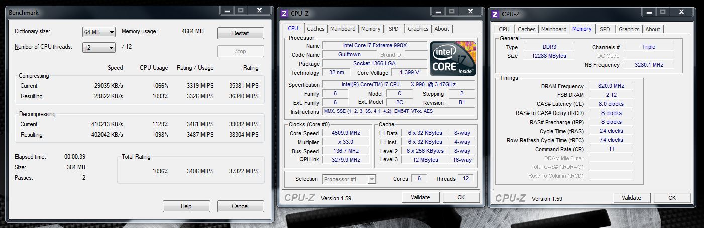This screenshot has height=228, width=704.
Task: Open Mainboard tab in Memory tab window
Action: (x=554, y=29)
